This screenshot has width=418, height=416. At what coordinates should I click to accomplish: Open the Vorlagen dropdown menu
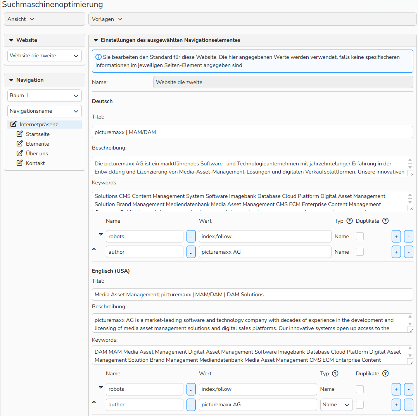click(x=107, y=19)
